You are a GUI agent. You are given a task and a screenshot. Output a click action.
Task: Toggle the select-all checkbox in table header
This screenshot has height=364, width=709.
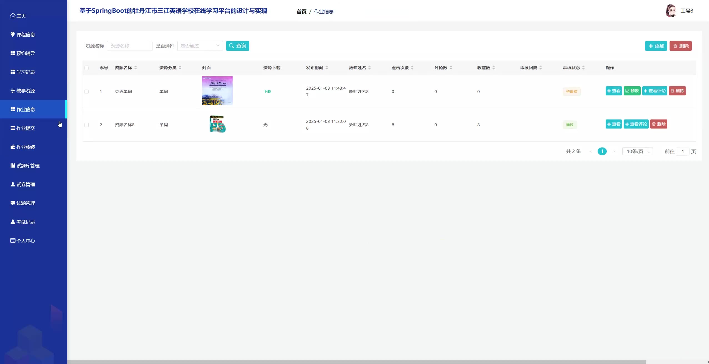coord(87,68)
